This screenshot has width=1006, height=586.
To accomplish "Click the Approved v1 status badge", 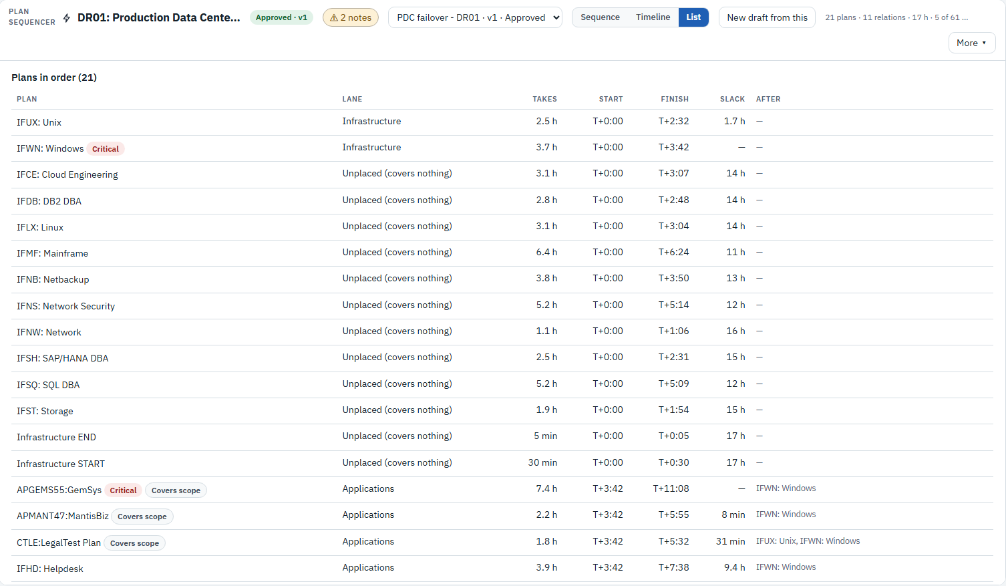I will click(281, 17).
